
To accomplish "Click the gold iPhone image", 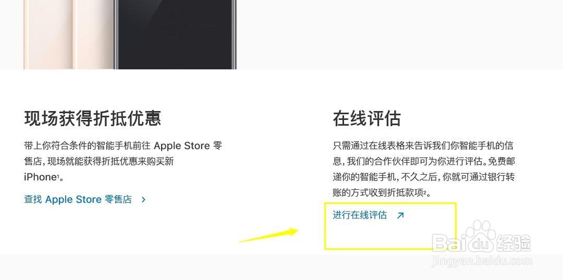I will coord(69,34).
